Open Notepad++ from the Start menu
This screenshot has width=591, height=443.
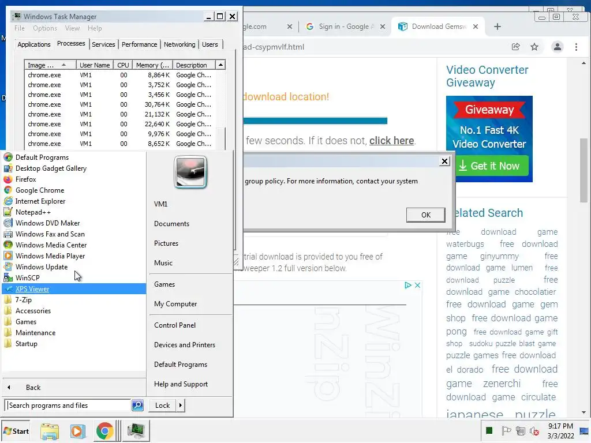click(x=33, y=212)
